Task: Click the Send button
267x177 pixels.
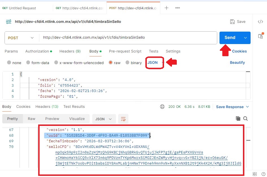Action: pyautogui.click(x=230, y=38)
